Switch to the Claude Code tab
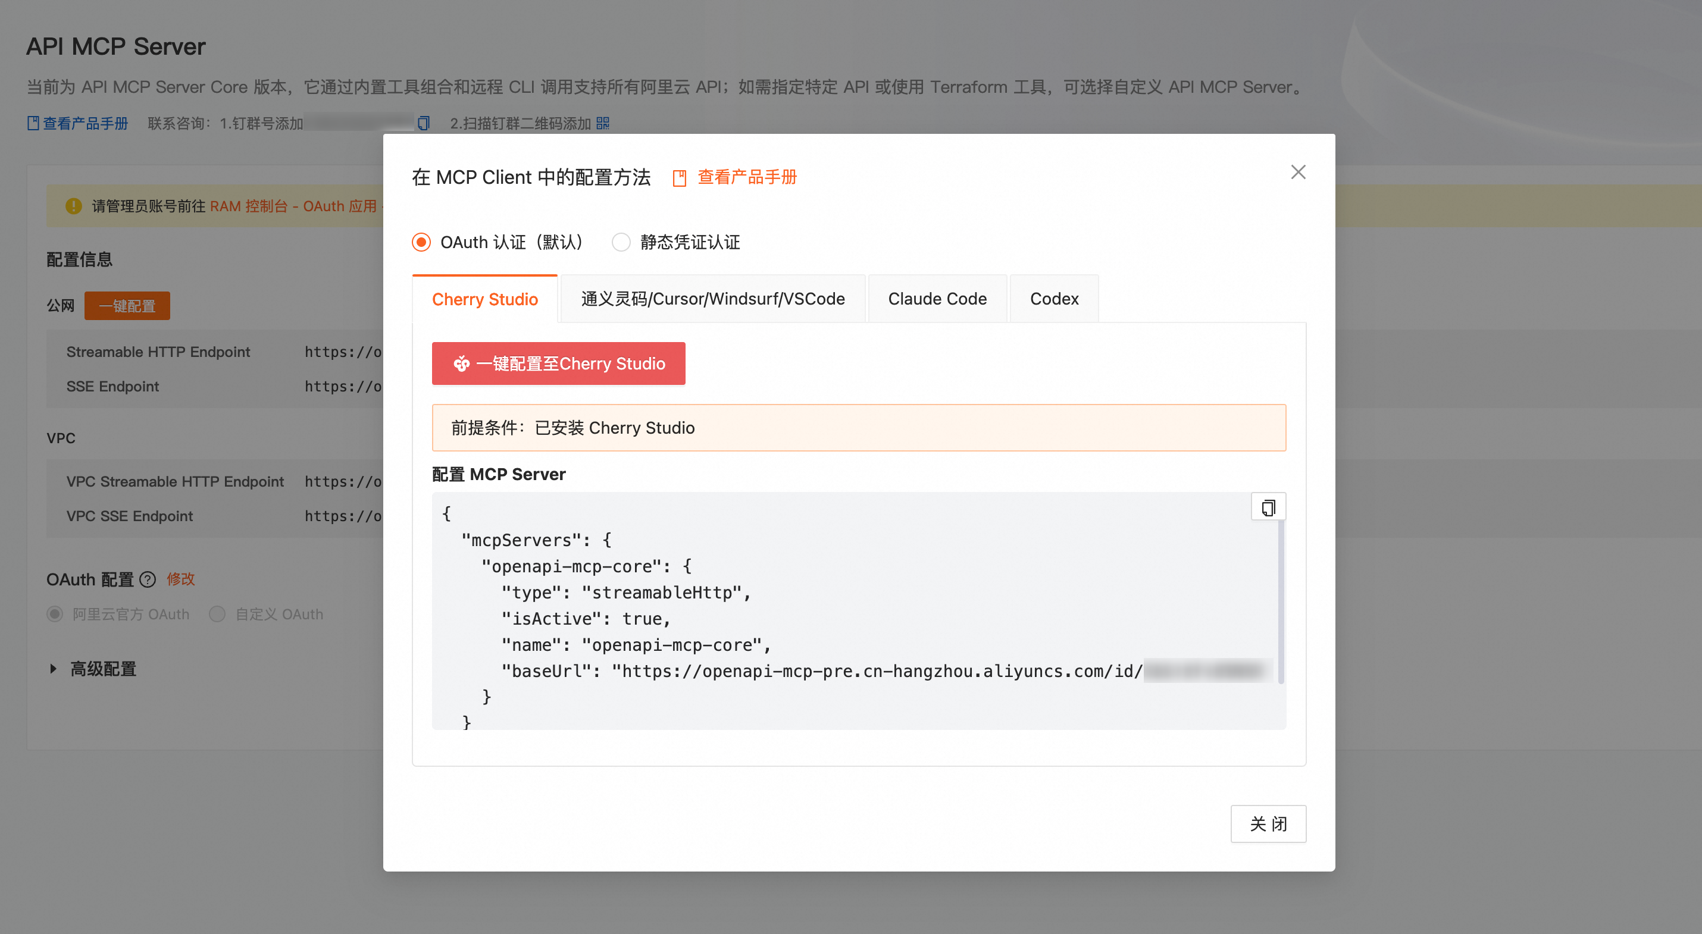This screenshot has height=934, width=1702. (937, 299)
